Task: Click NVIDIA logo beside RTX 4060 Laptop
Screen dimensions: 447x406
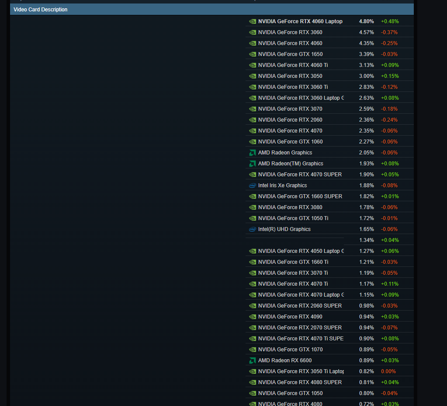Action: pos(253,21)
